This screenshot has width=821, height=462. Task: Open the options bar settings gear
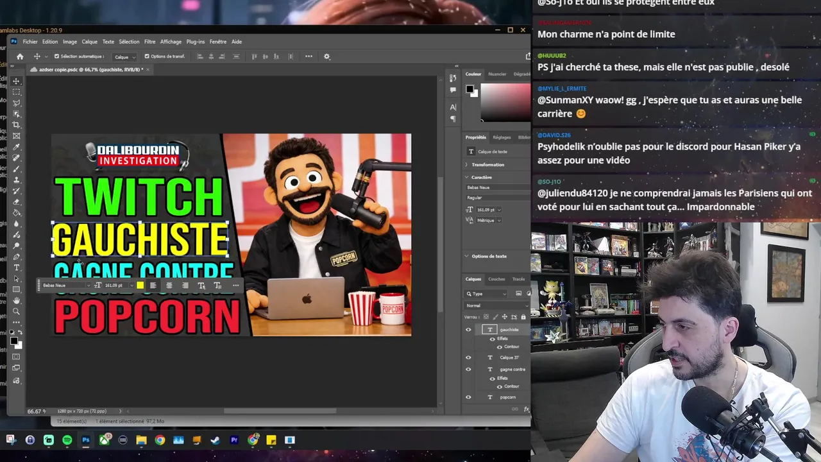(x=326, y=56)
